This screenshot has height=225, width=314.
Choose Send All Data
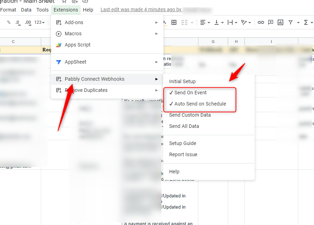pyautogui.click(x=209, y=126)
